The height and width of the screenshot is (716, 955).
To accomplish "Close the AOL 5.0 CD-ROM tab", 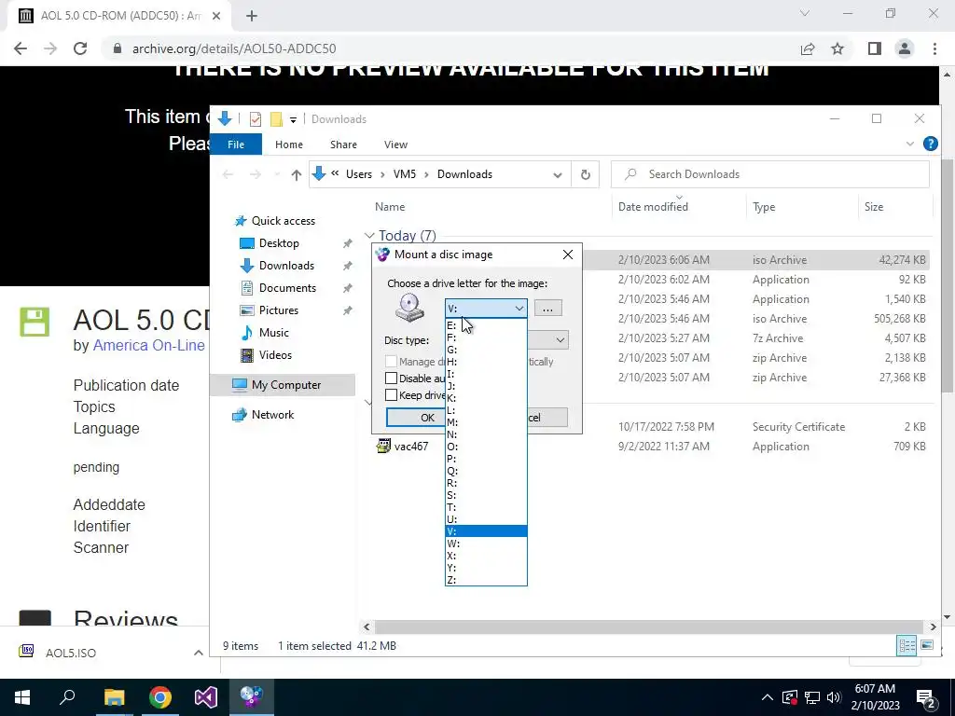I will point(216,16).
